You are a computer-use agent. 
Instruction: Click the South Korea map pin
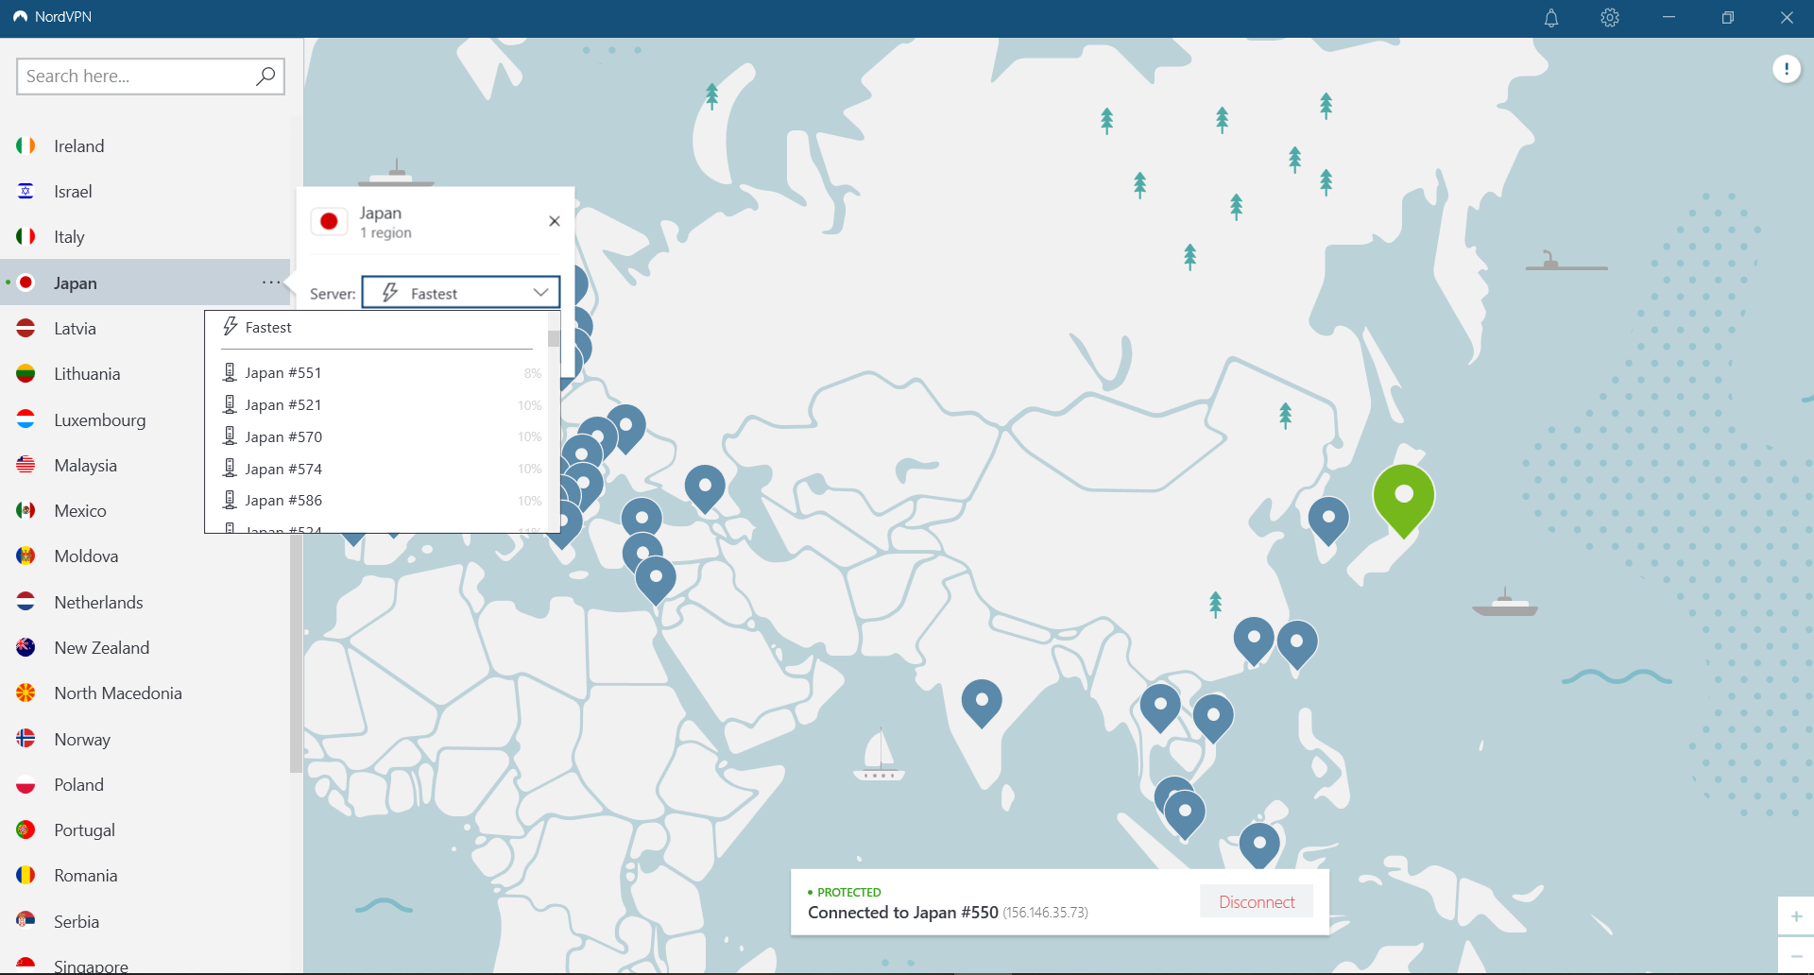click(1328, 520)
